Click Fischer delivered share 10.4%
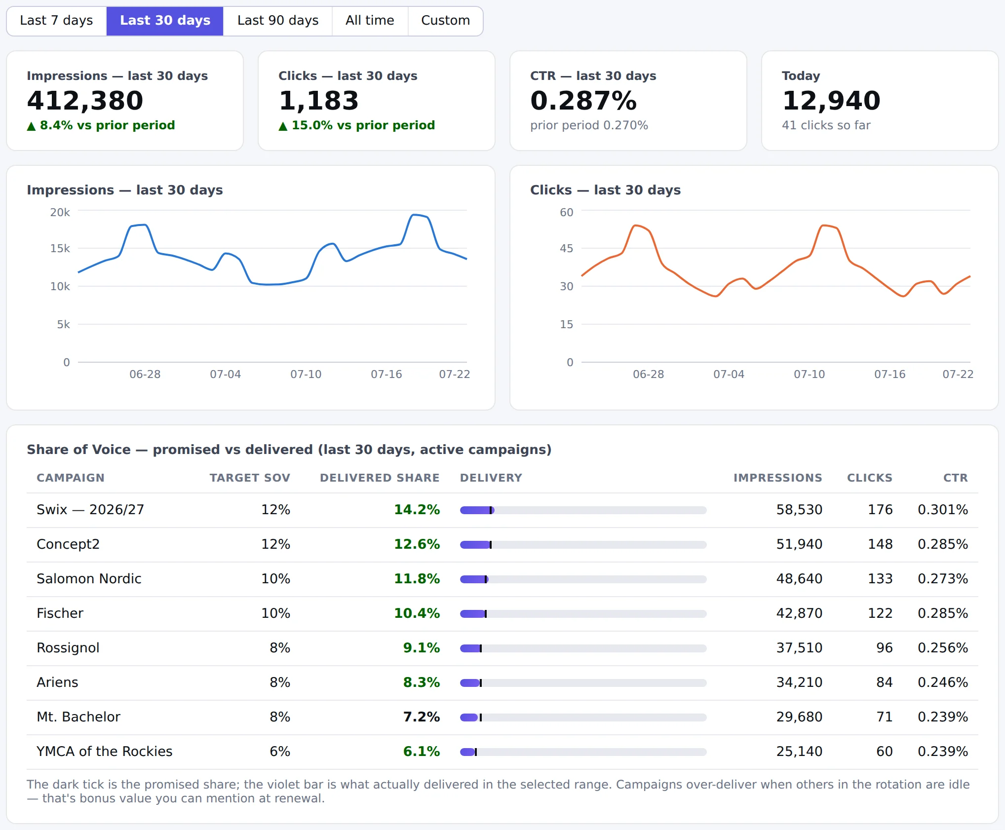 [417, 613]
